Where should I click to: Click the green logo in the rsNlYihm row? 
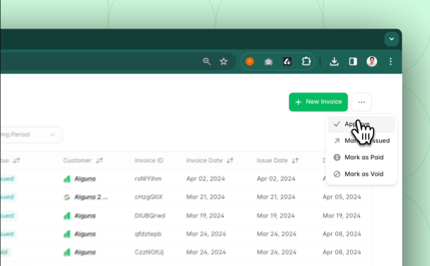tap(67, 179)
